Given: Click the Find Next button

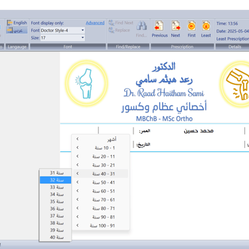Looking at the screenshot, I should 121,23.
